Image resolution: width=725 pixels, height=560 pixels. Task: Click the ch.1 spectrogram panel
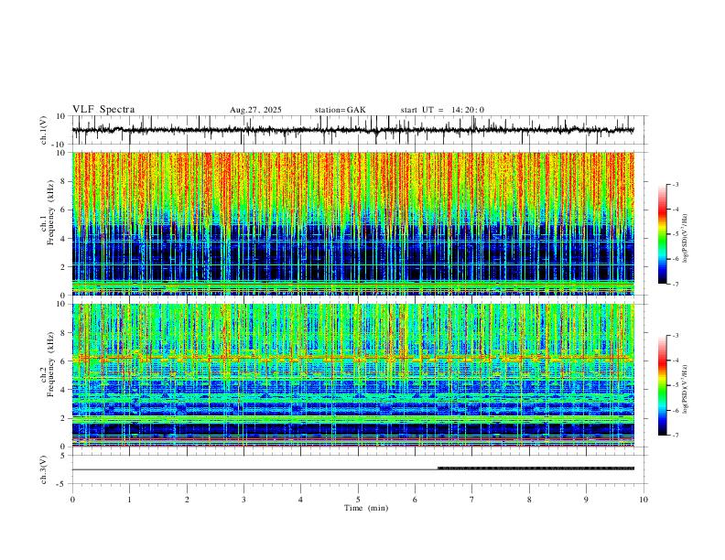pyautogui.click(x=353, y=223)
